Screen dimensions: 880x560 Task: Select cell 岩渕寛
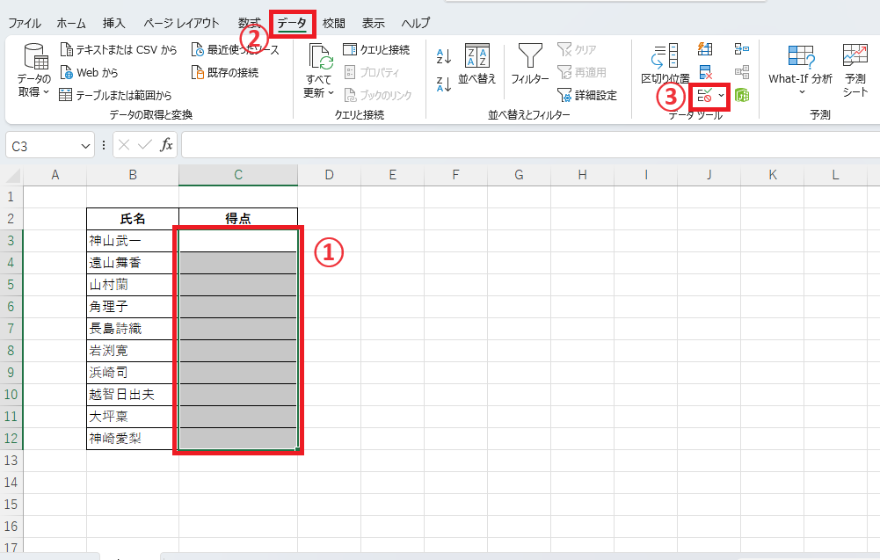click(133, 351)
